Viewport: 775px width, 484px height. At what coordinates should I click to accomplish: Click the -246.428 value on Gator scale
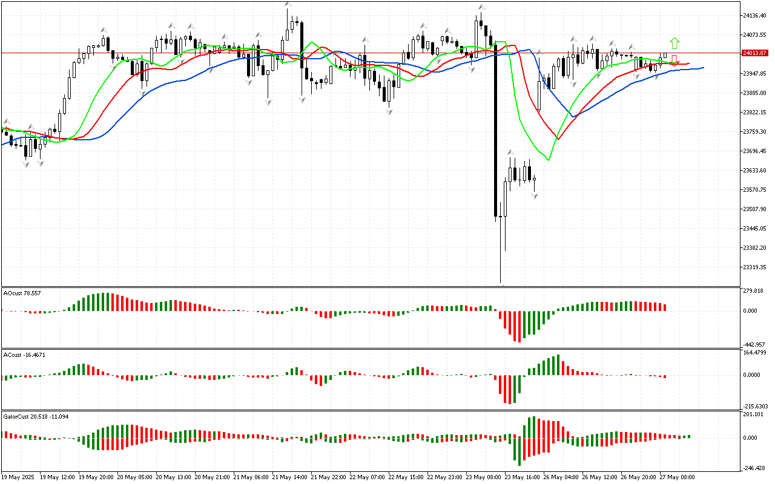click(753, 468)
